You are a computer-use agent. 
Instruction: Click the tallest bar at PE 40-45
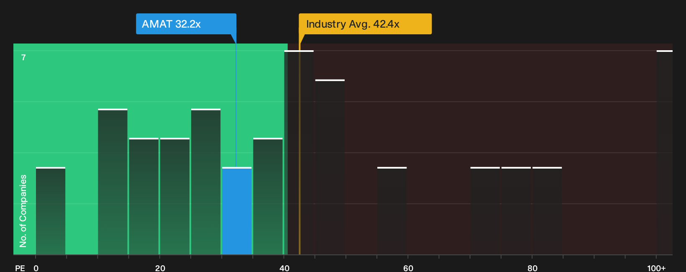click(299, 152)
